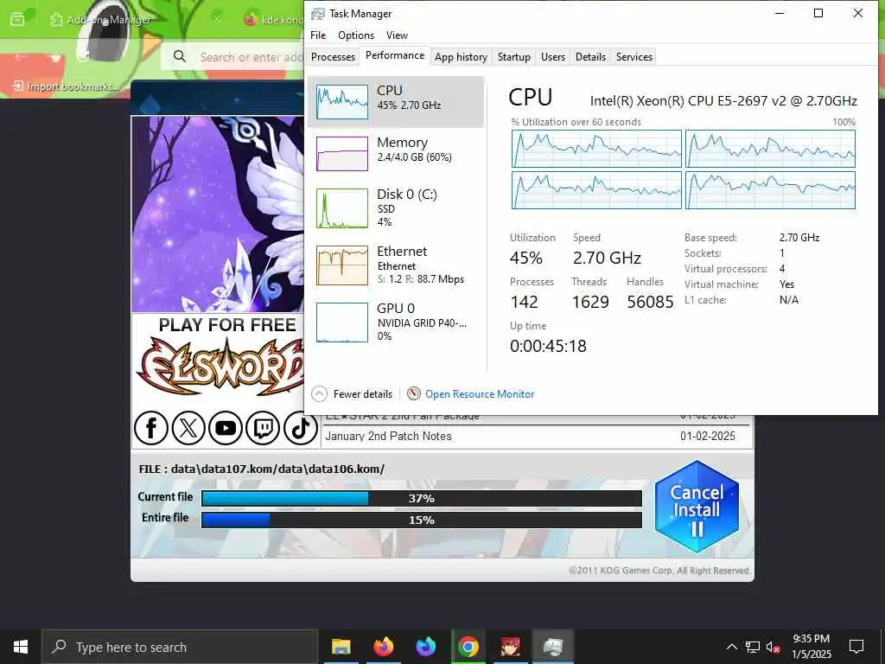This screenshot has width=885, height=664.
Task: Click the Handles value 56085
Action: tap(650, 302)
